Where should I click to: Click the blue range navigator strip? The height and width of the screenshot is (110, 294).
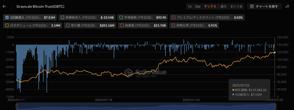click(x=146, y=107)
